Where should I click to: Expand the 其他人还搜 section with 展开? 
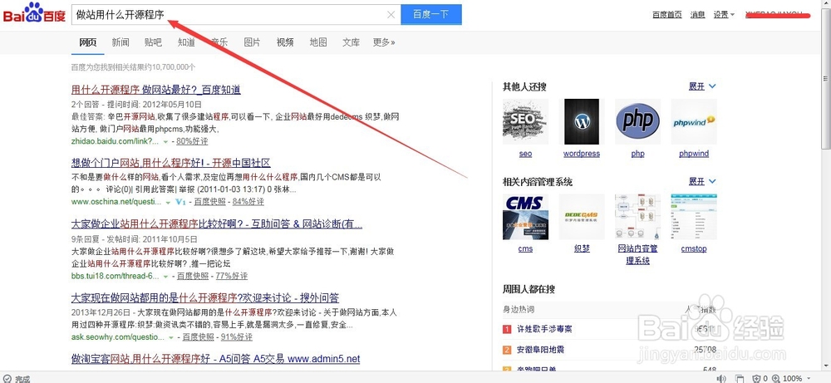pos(702,86)
